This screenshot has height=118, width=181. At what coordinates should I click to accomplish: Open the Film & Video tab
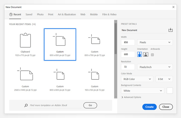tap(109, 14)
